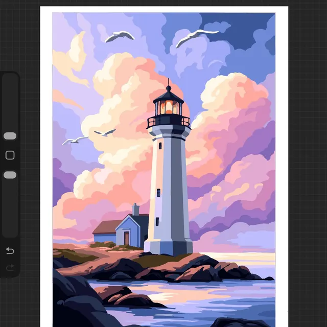This screenshot has height=327, width=327.
Task: Click the brown door of the blue cottage
Action: point(126,238)
